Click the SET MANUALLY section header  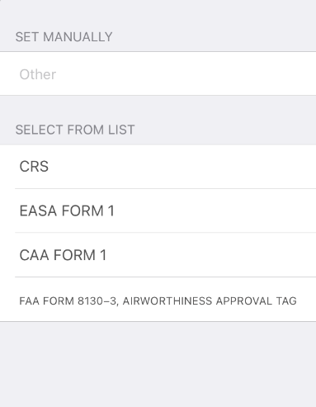[x=64, y=37]
